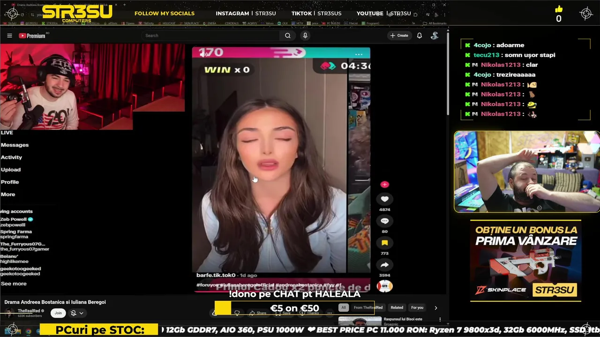Click the magnifier search button

[x=288, y=36]
